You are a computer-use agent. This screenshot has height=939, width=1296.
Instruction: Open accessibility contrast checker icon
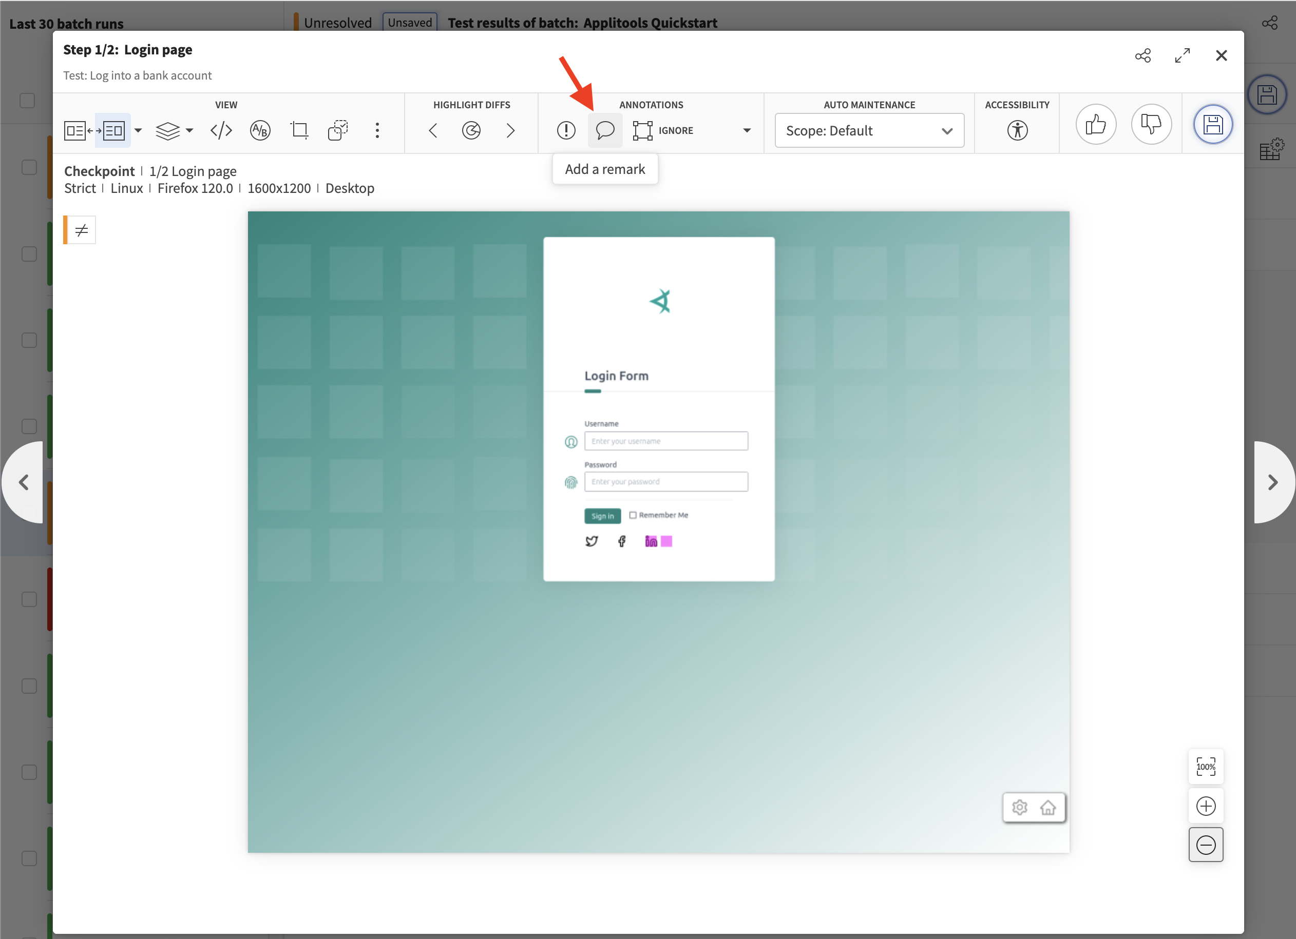[x=1017, y=131]
